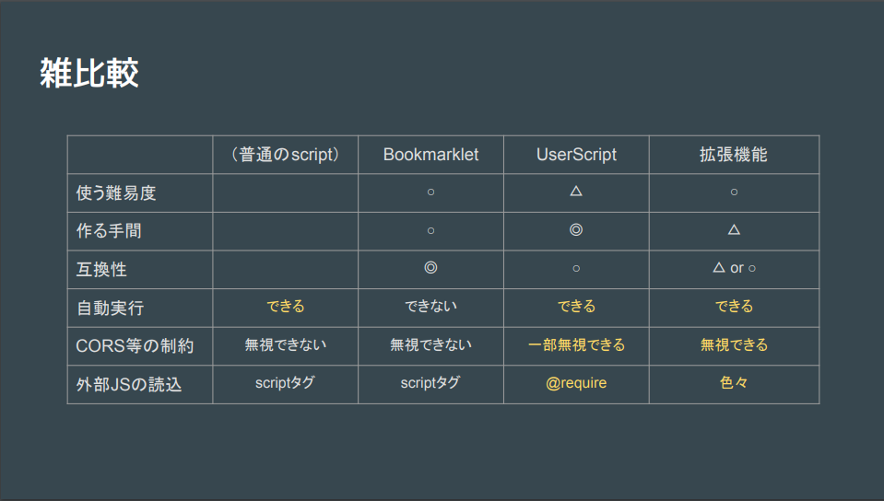Click the 外部JSの読込 row label
Viewport: 884px width, 501px height.
click(129, 384)
